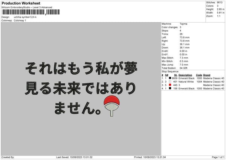This screenshot has width=226, height=160.
Task: Click the 'Printed: 10/08/2023 13.01.04' text
Action: click(150, 157)
